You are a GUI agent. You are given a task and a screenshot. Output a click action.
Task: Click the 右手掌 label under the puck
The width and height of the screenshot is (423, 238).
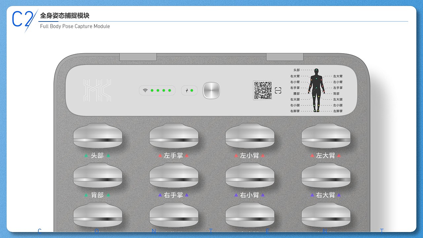pos(173,195)
